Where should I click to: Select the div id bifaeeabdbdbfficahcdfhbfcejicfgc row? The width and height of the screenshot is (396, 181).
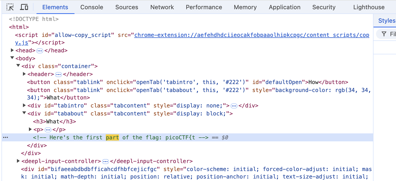pyautogui.click(x=196, y=173)
